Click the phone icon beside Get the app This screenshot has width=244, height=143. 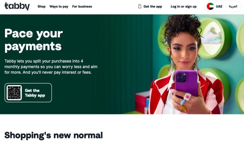tap(140, 6)
